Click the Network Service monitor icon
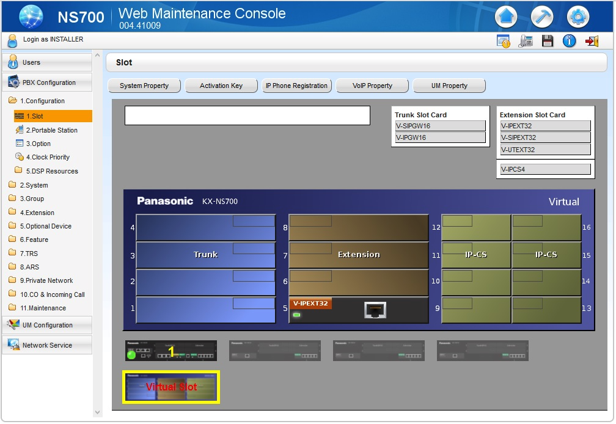Image resolution: width=616 pixels, height=424 pixels. pyautogui.click(x=13, y=345)
